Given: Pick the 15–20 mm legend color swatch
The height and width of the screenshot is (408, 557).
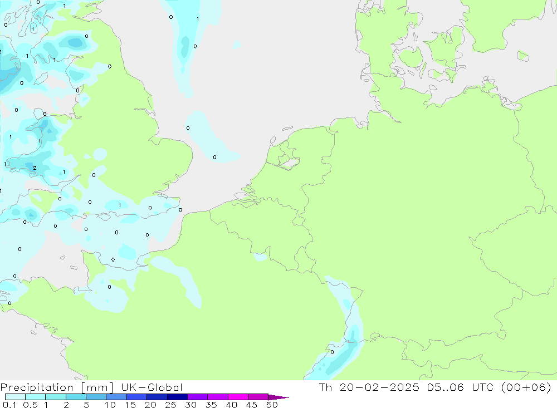Looking at the screenshot, I should pos(137,397).
